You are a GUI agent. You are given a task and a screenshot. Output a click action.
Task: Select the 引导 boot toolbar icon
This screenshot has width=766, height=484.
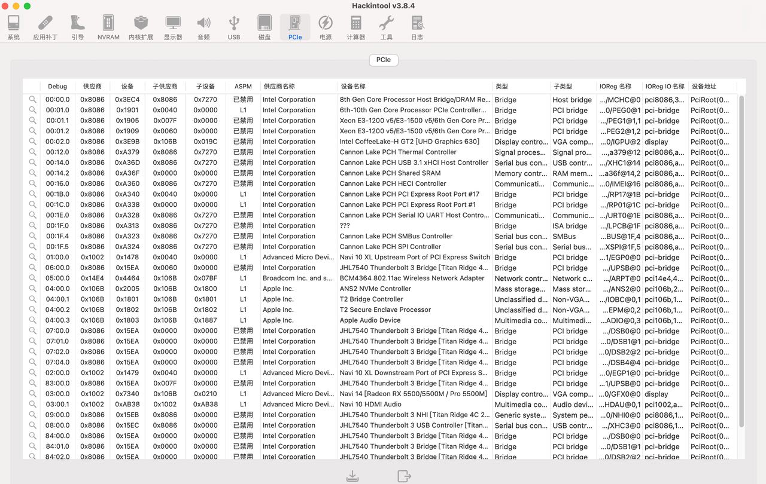(77, 27)
